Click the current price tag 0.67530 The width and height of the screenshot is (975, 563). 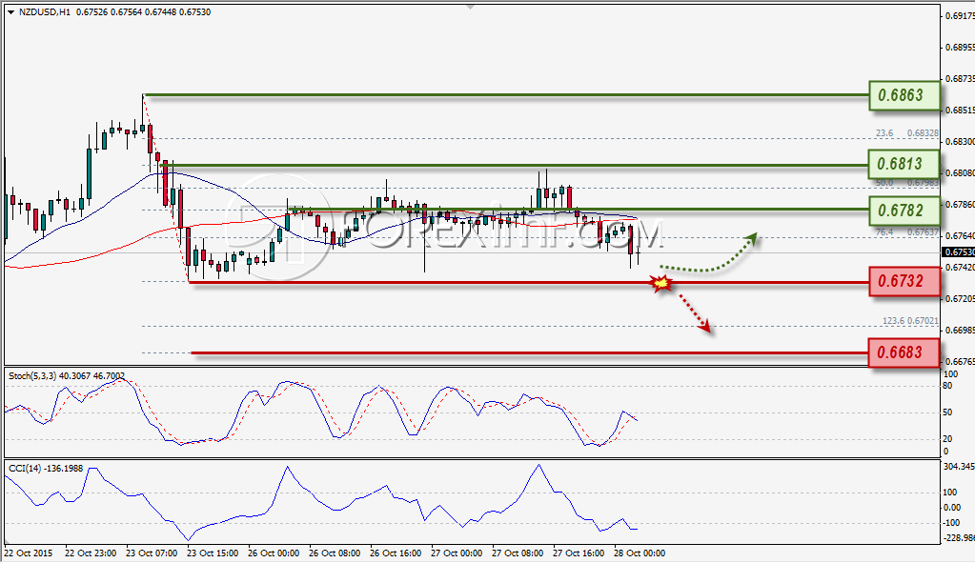959,251
